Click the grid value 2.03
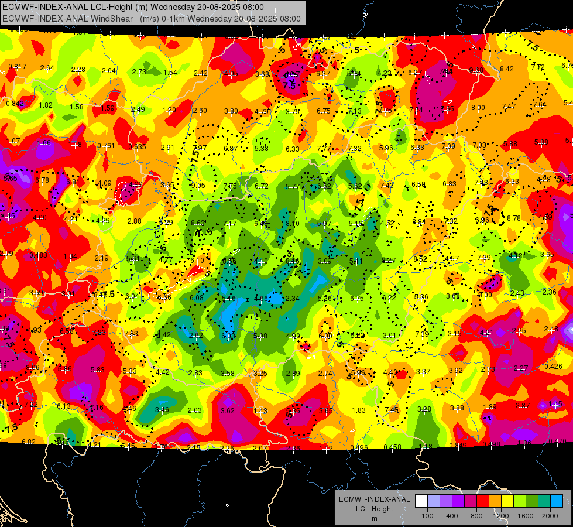The width and height of the screenshot is (573, 527). (x=194, y=410)
